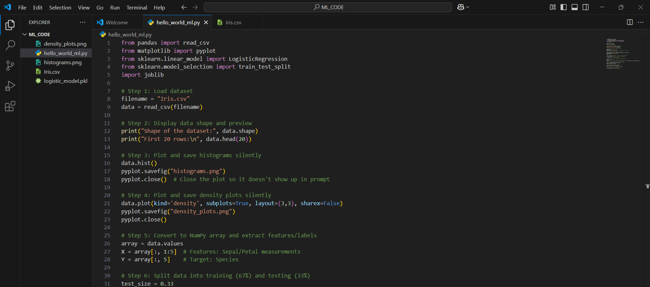This screenshot has height=287, width=650.
Task: Click "array = data.values" on line 26
Action: (x=152, y=243)
